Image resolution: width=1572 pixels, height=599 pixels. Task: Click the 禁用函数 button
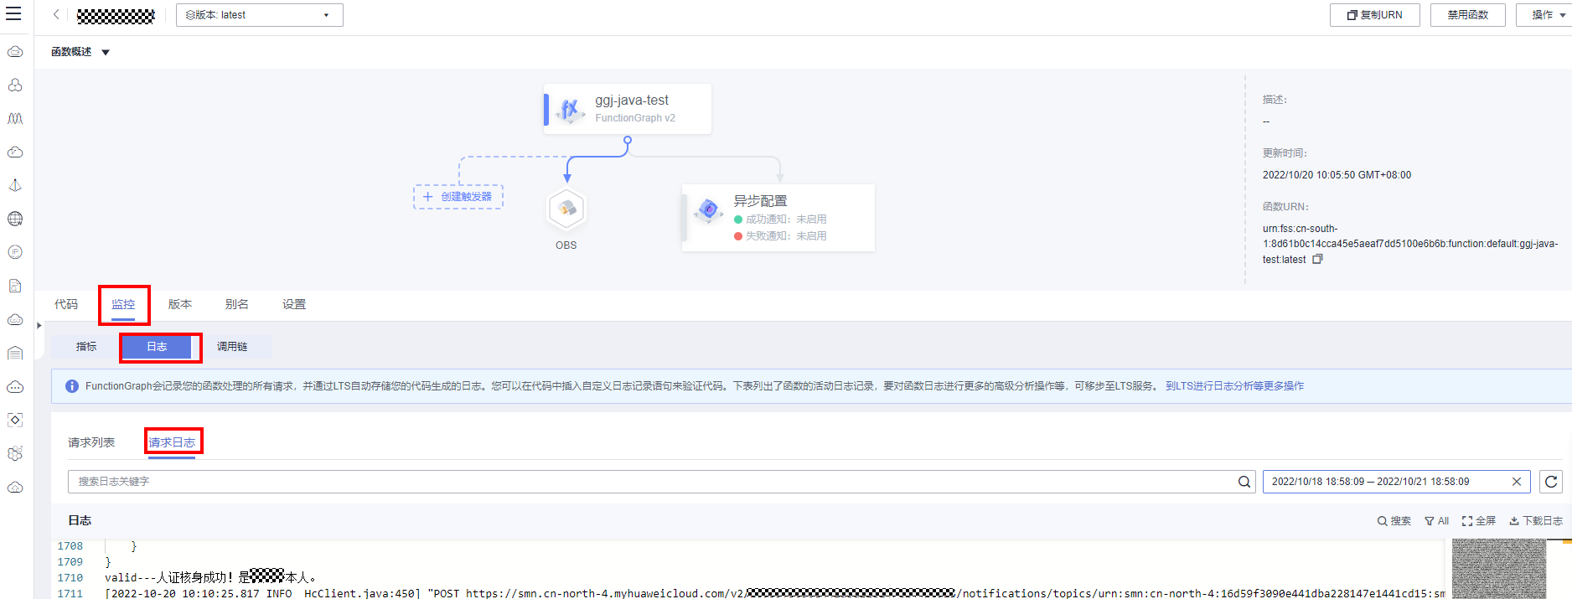point(1468,15)
